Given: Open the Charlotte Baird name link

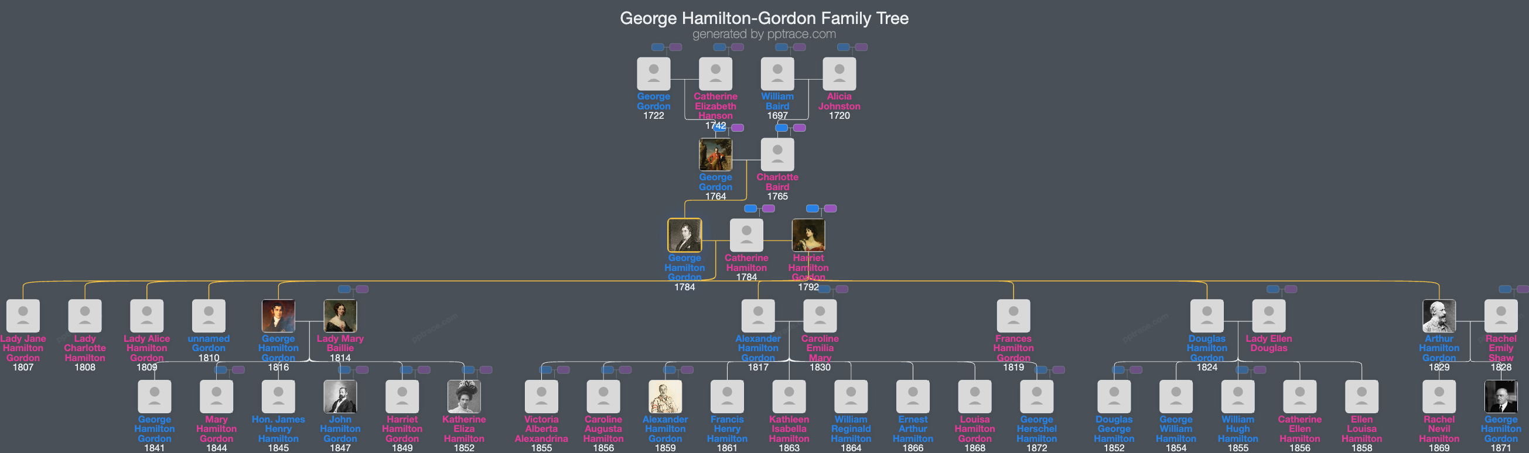Looking at the screenshot, I should point(777,181).
